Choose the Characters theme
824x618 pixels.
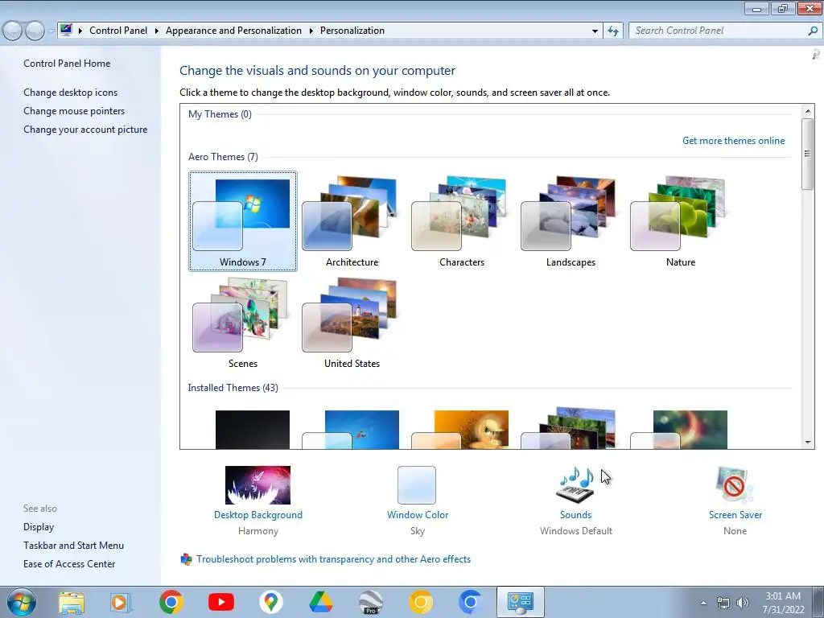tap(461, 221)
